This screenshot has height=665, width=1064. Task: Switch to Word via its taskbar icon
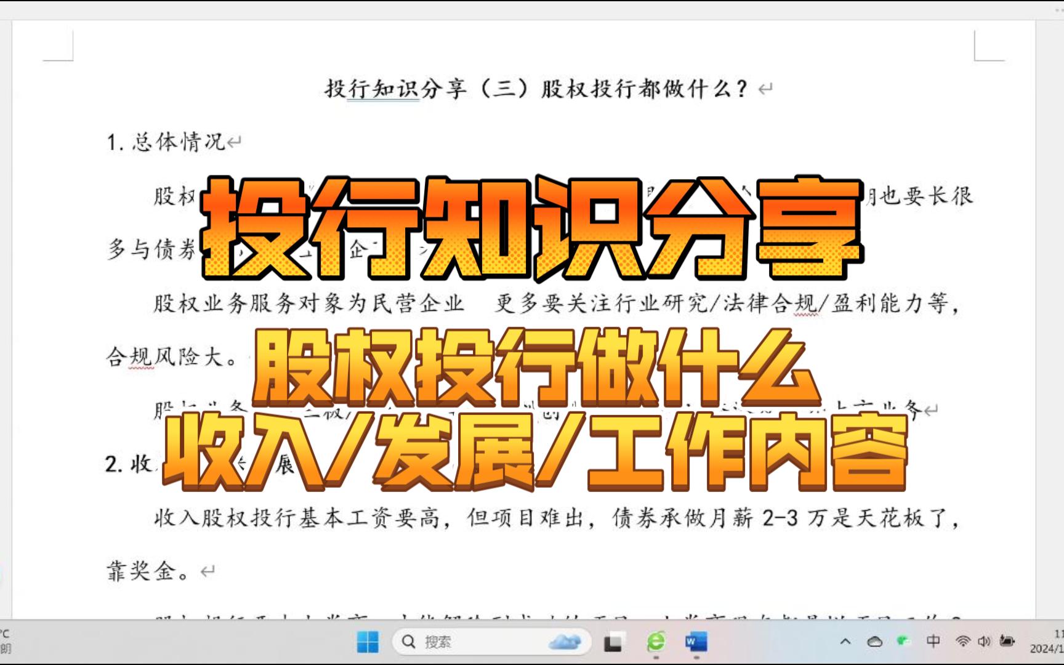tap(696, 642)
